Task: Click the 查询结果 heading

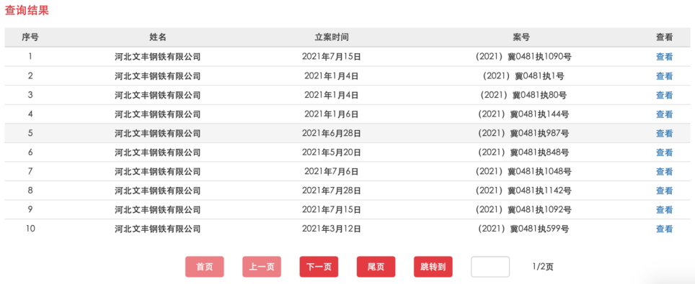Action: (27, 11)
